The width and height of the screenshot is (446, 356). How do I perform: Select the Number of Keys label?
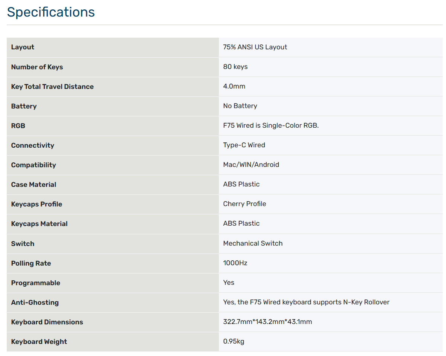pyautogui.click(x=37, y=67)
